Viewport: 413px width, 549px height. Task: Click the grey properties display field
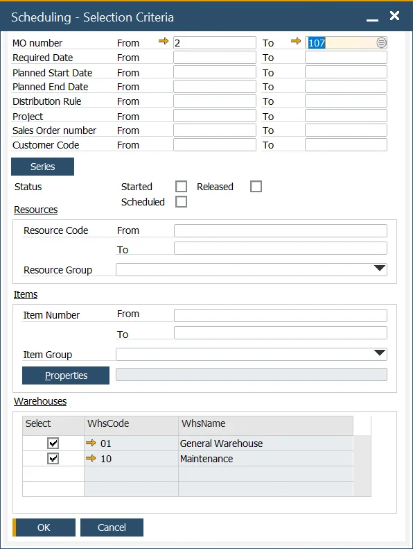click(252, 374)
